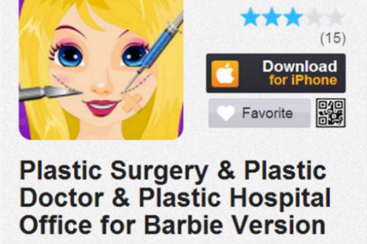Click the orange 'for iPhone' text
Image resolution: width=367 pixels, height=244 pixels.
303,80
